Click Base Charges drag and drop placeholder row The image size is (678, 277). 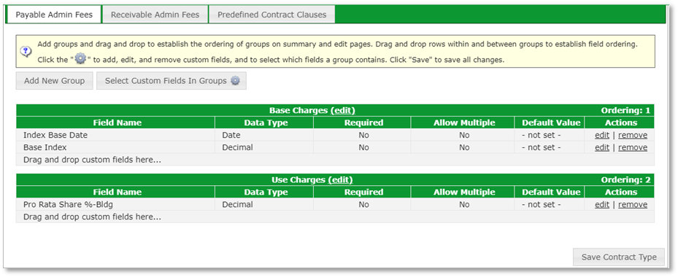335,160
